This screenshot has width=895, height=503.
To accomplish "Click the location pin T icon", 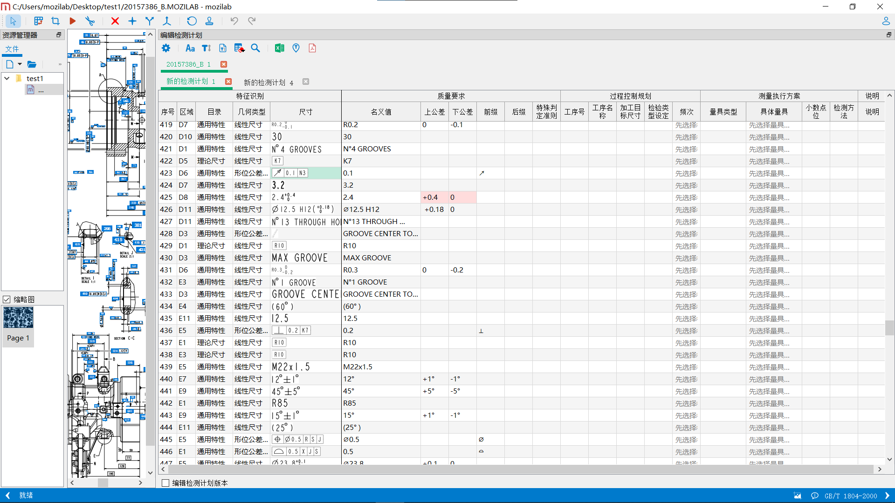I will tap(296, 48).
